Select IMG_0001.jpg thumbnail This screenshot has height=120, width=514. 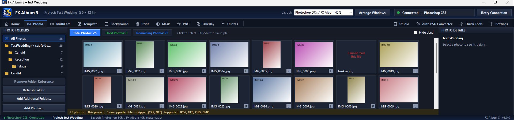(x=103, y=57)
